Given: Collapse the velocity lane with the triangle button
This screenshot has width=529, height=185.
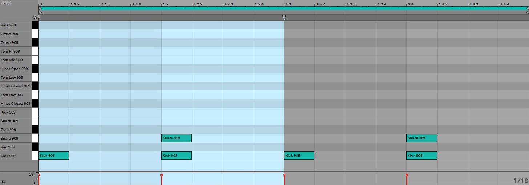Looking at the screenshot, I should point(3,182).
